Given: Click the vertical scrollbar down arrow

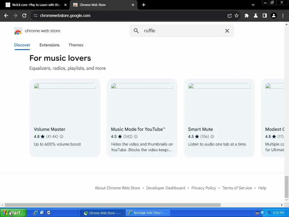Looking at the screenshot, I should [286, 200].
